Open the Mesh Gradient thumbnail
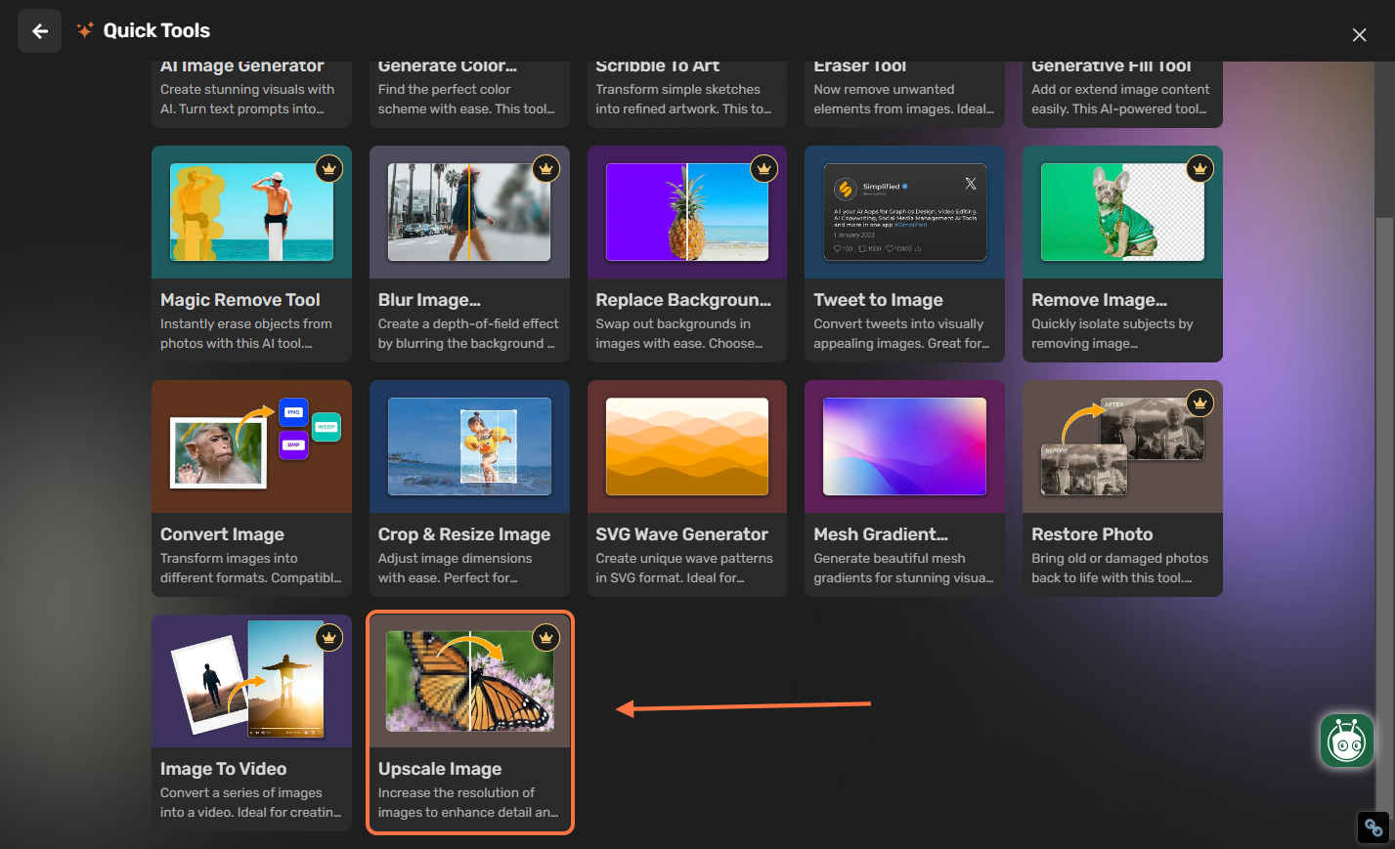 coord(904,446)
